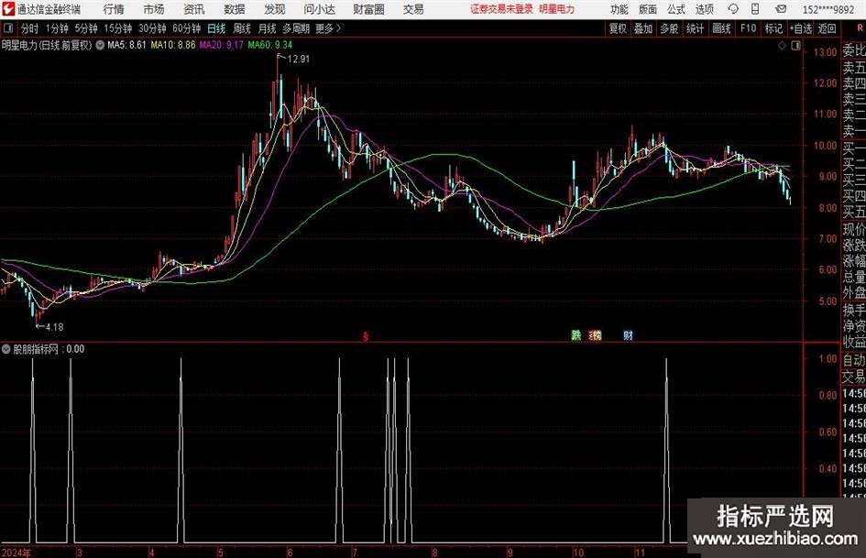Toggle the right info panel icon
This screenshot has height=558, width=866.
pos(795,46)
